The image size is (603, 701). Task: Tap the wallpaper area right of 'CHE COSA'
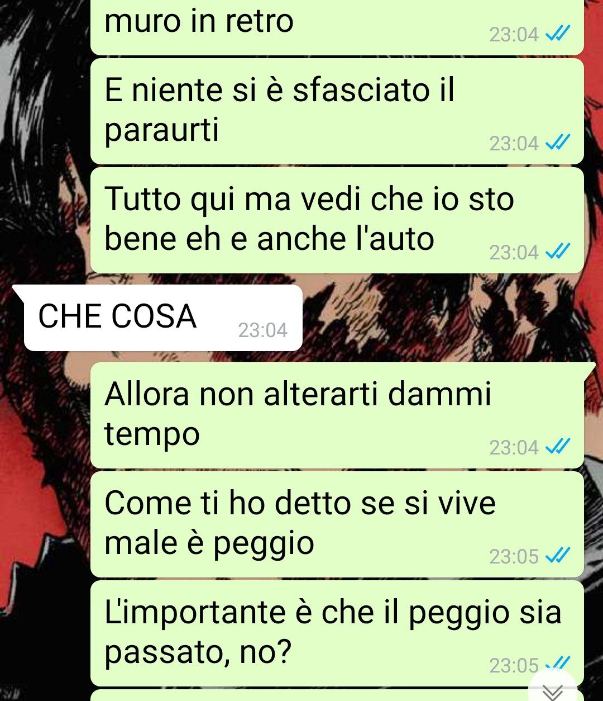click(447, 318)
